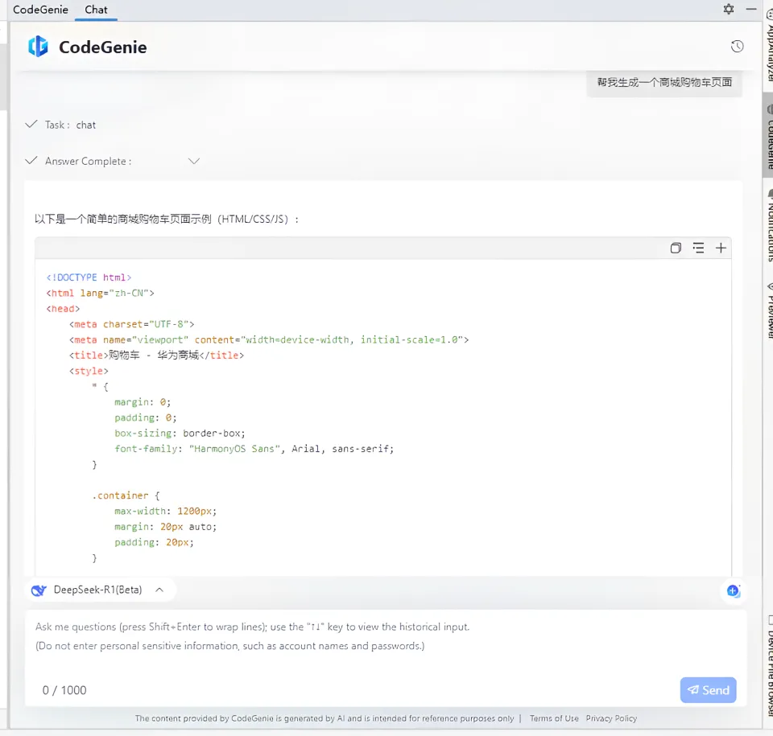Screen dimensions: 773x736
Task: Click the '0 / 1000' character counter
Action: pos(64,690)
